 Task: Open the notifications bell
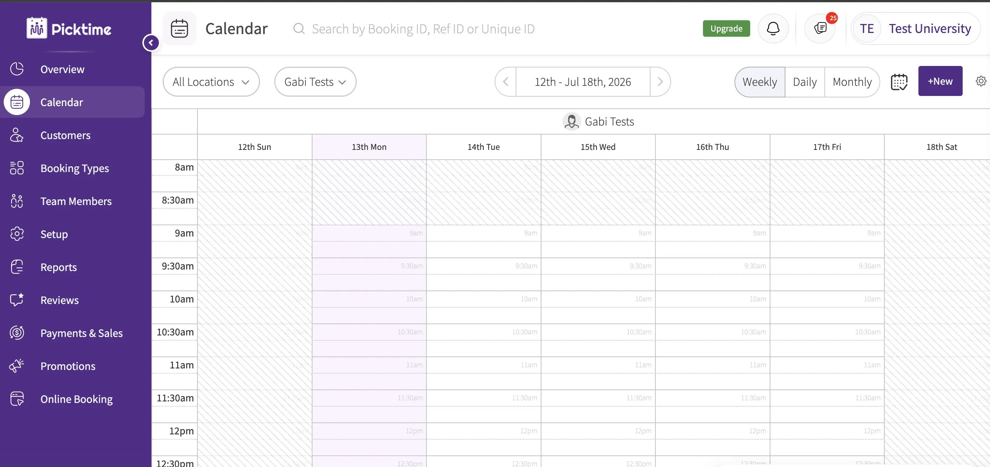tap(773, 28)
